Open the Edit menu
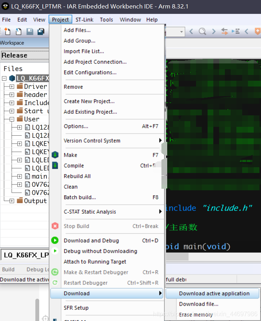The height and width of the screenshot is (321, 261). [x=22, y=20]
